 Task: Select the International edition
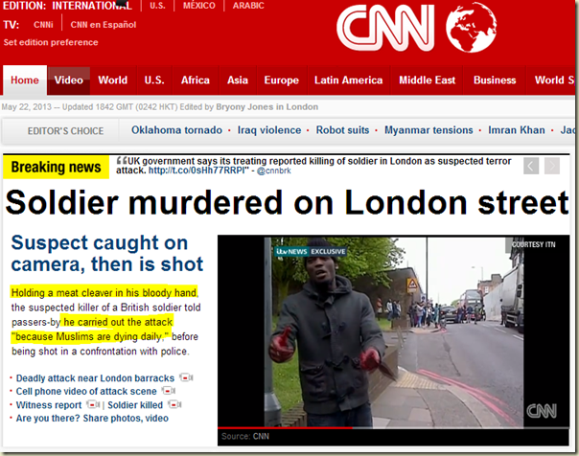point(92,6)
